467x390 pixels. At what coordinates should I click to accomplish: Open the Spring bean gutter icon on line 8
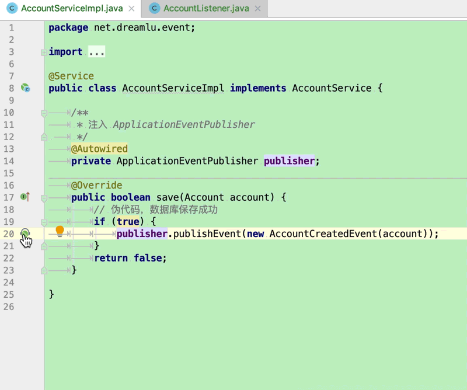coord(25,88)
